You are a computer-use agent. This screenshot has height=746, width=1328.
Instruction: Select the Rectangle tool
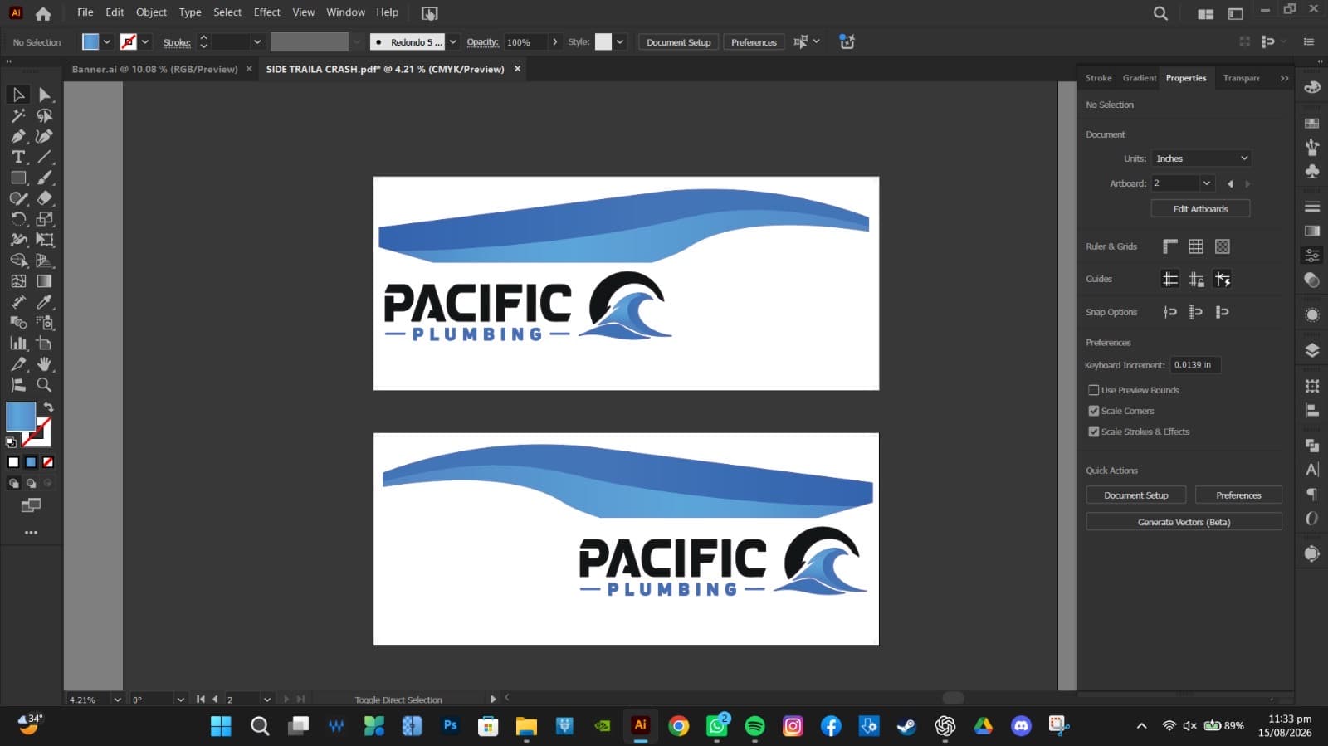pyautogui.click(x=18, y=178)
